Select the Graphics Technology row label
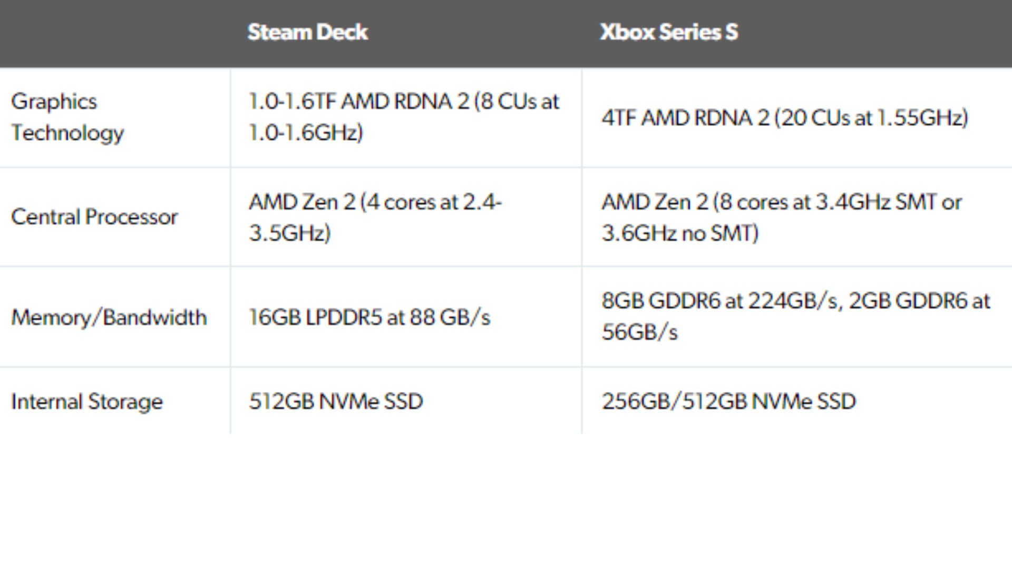This screenshot has height=569, width=1012. (x=67, y=117)
